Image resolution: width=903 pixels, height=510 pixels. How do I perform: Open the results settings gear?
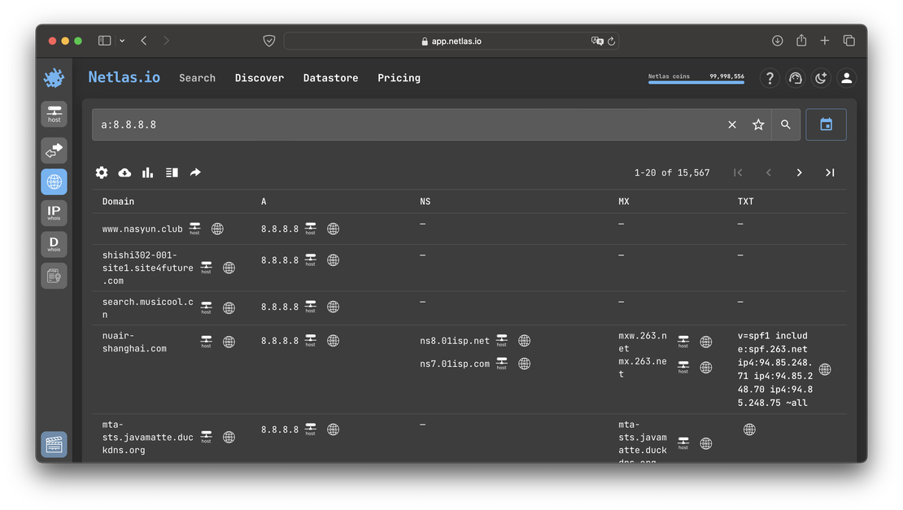point(102,172)
